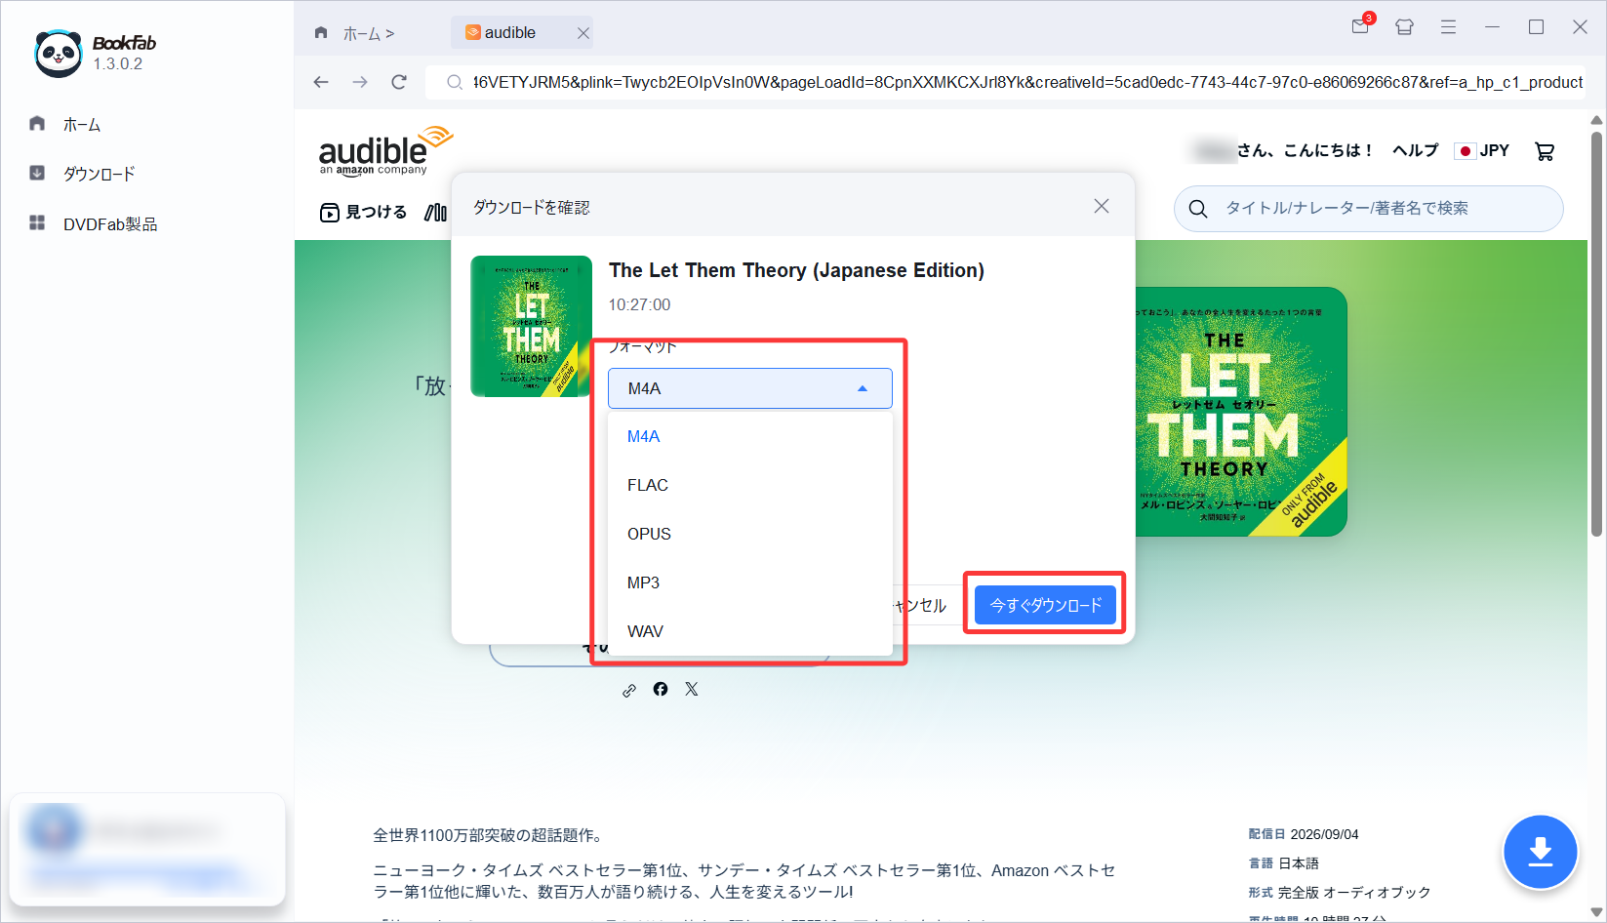Reload the page
The height and width of the screenshot is (923, 1607).
(x=399, y=82)
